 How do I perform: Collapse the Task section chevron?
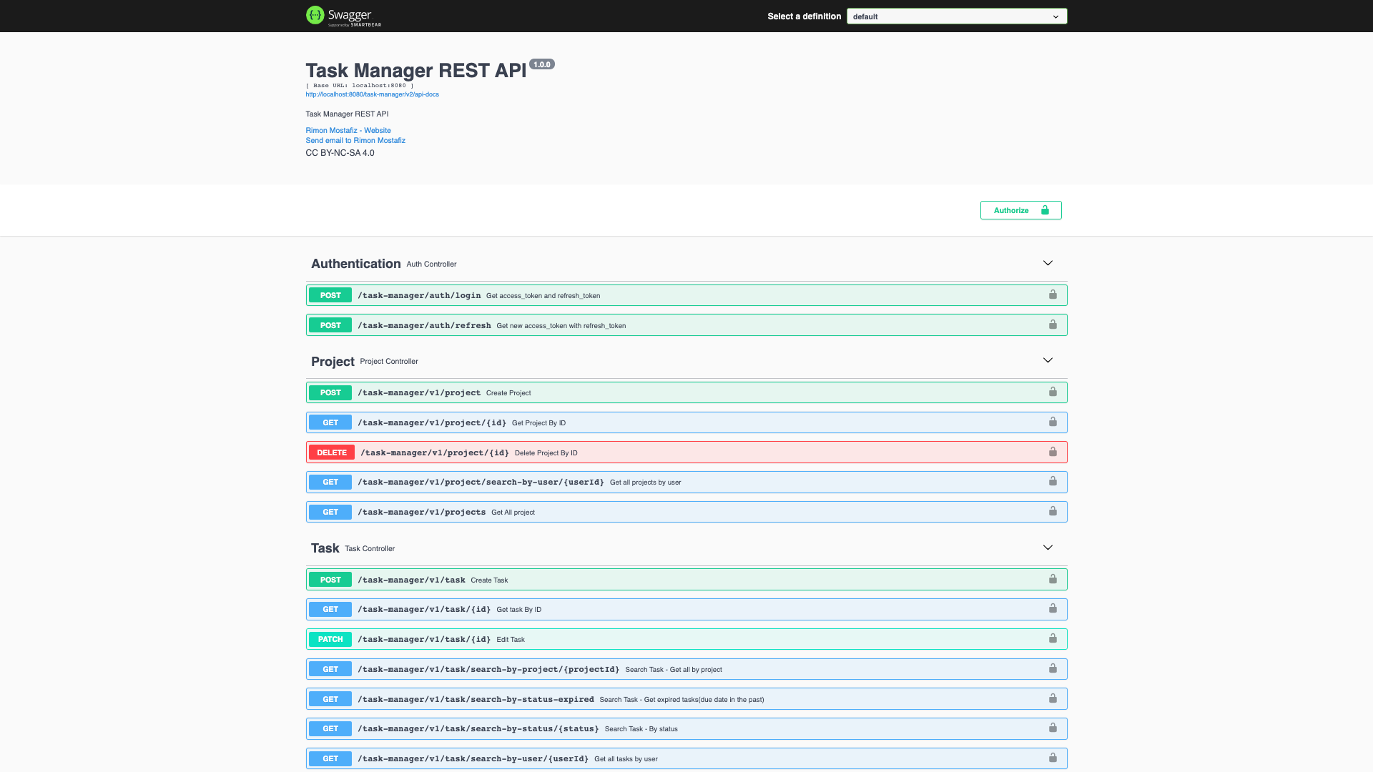[x=1048, y=548]
